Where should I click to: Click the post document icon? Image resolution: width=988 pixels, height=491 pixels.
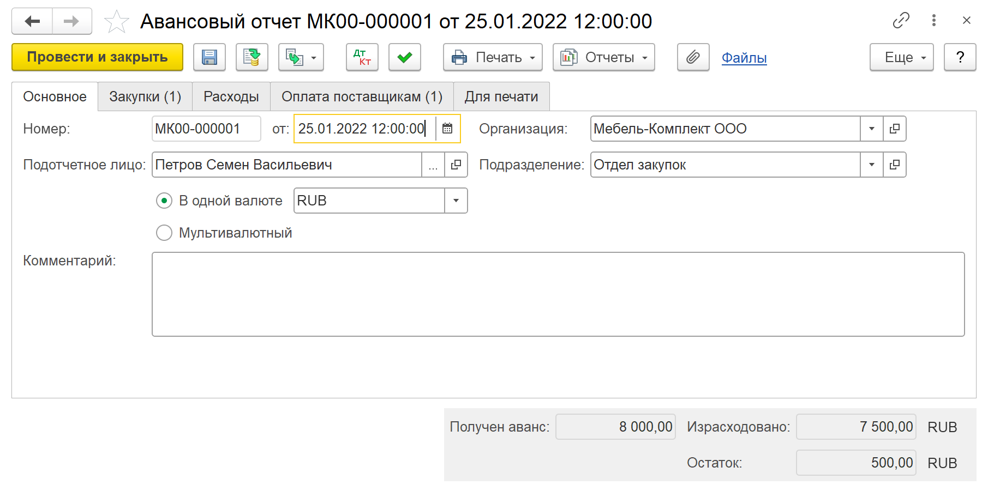252,57
